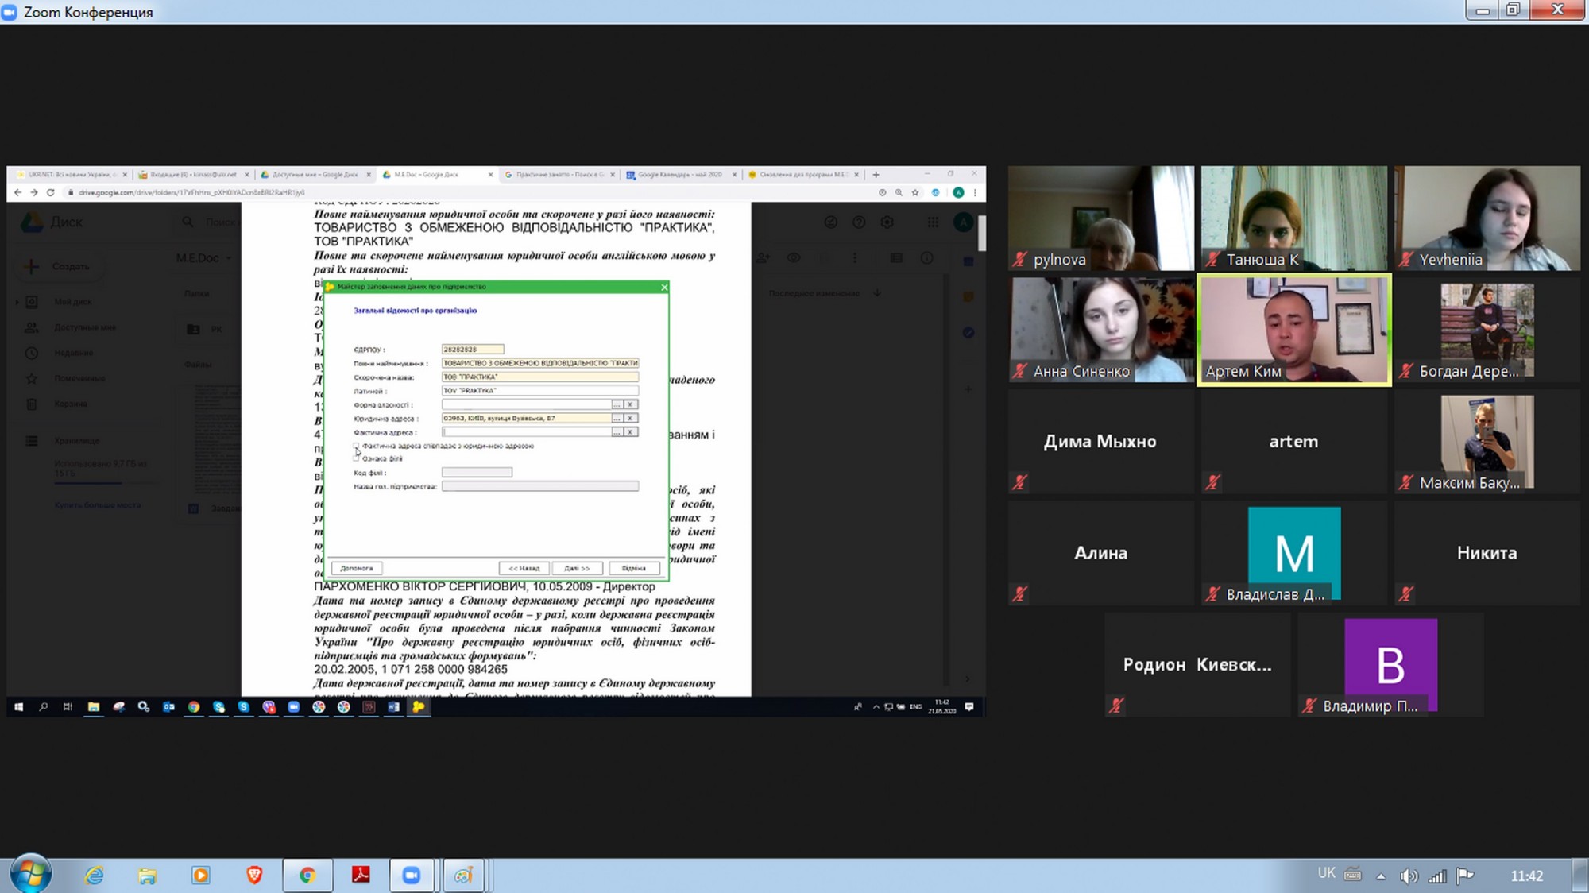Check 'Фактична адреса співпадає' checkbox

(357, 446)
